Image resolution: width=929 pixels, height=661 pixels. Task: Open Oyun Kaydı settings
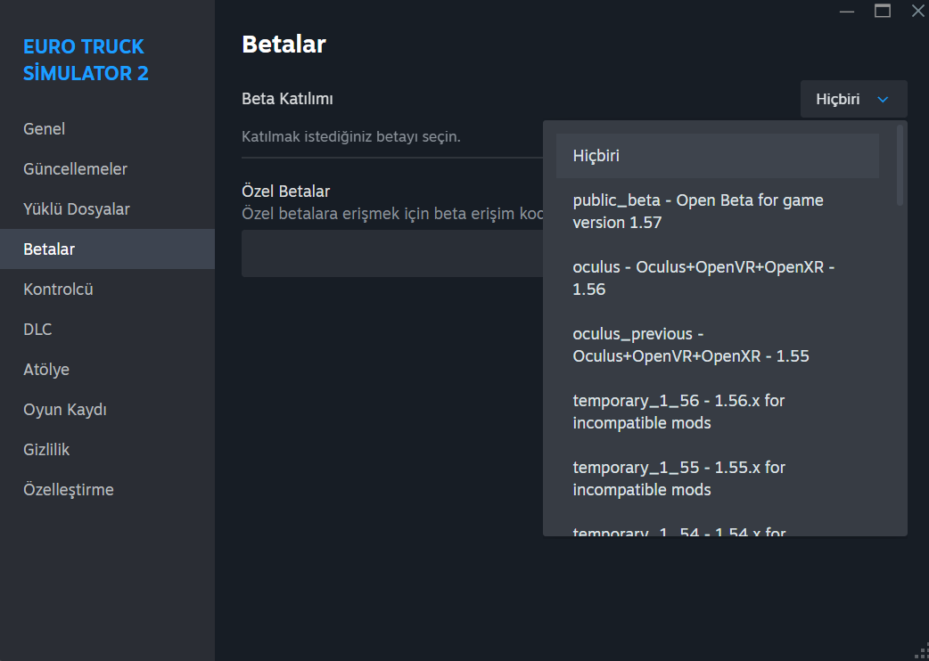click(107, 410)
